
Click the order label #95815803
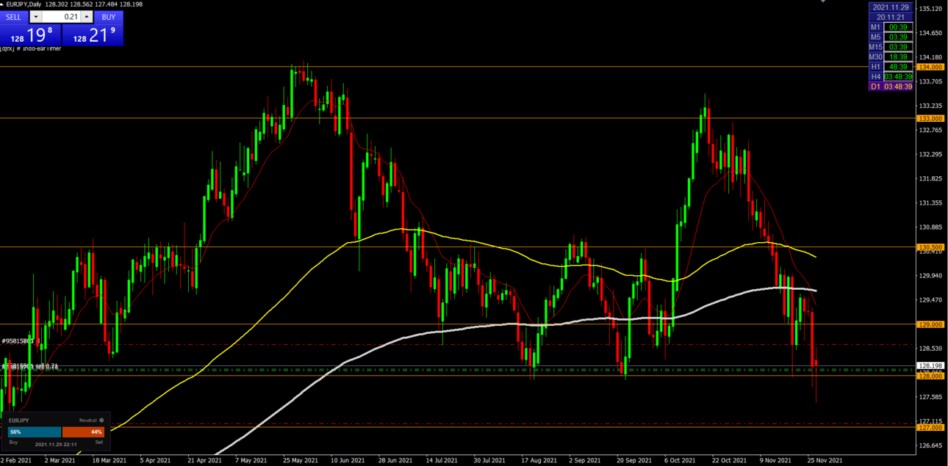[18, 341]
